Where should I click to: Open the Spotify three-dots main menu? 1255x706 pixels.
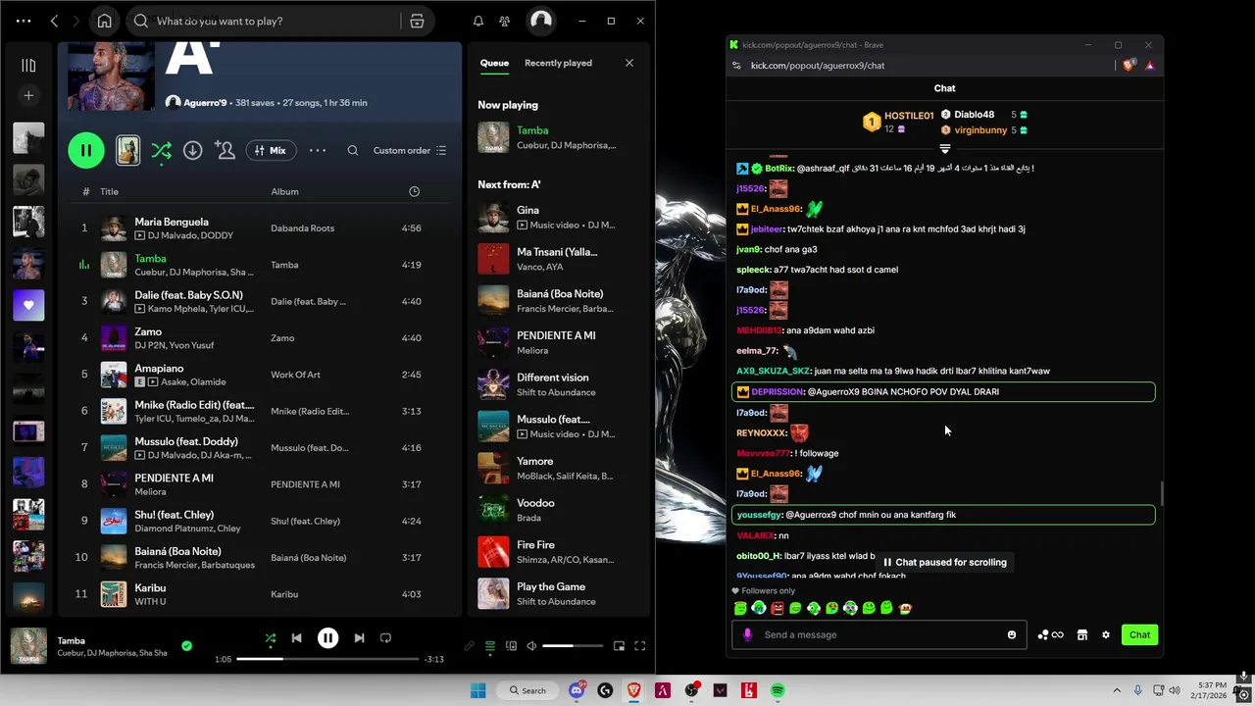click(24, 21)
